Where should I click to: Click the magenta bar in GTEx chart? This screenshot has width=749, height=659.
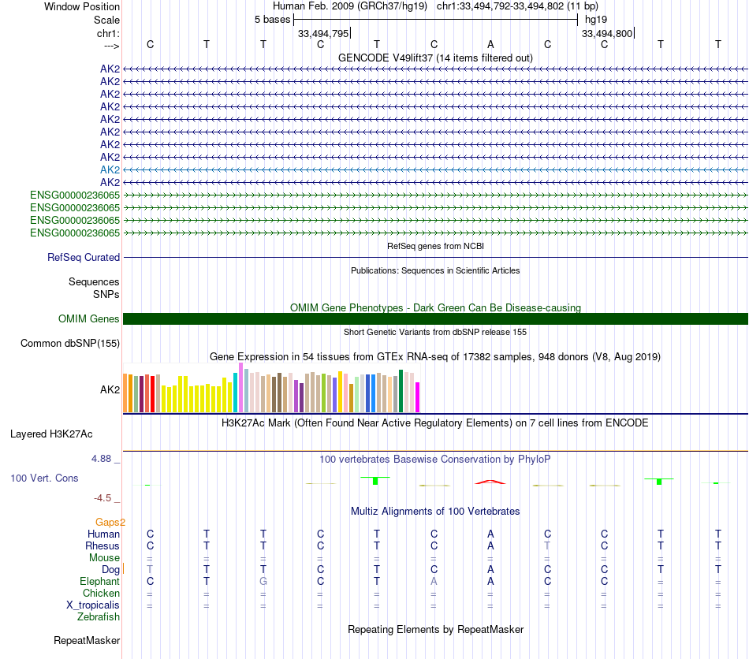click(x=417, y=397)
